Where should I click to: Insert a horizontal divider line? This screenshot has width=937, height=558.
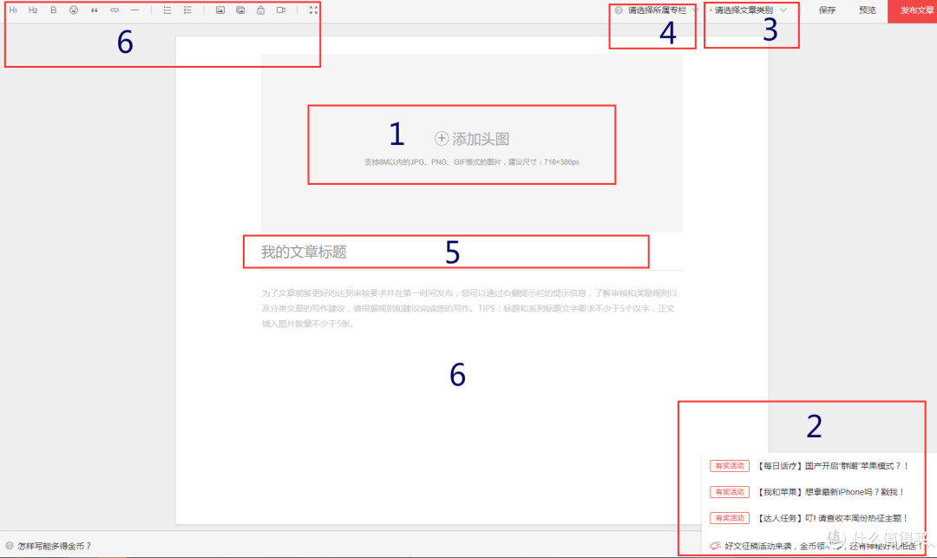(x=134, y=10)
